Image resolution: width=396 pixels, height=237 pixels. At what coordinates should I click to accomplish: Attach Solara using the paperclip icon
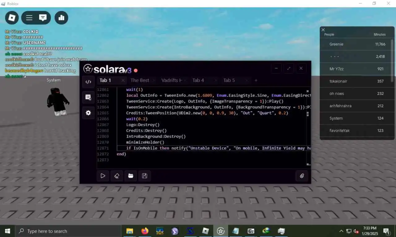(x=302, y=176)
